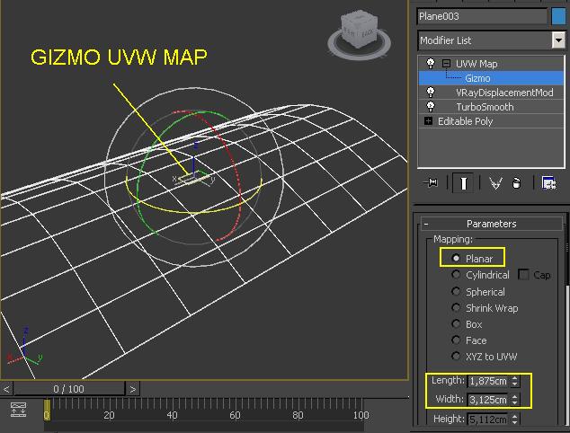Toggle Show End Result icon
The width and height of the screenshot is (570, 433).
pyautogui.click(x=463, y=182)
